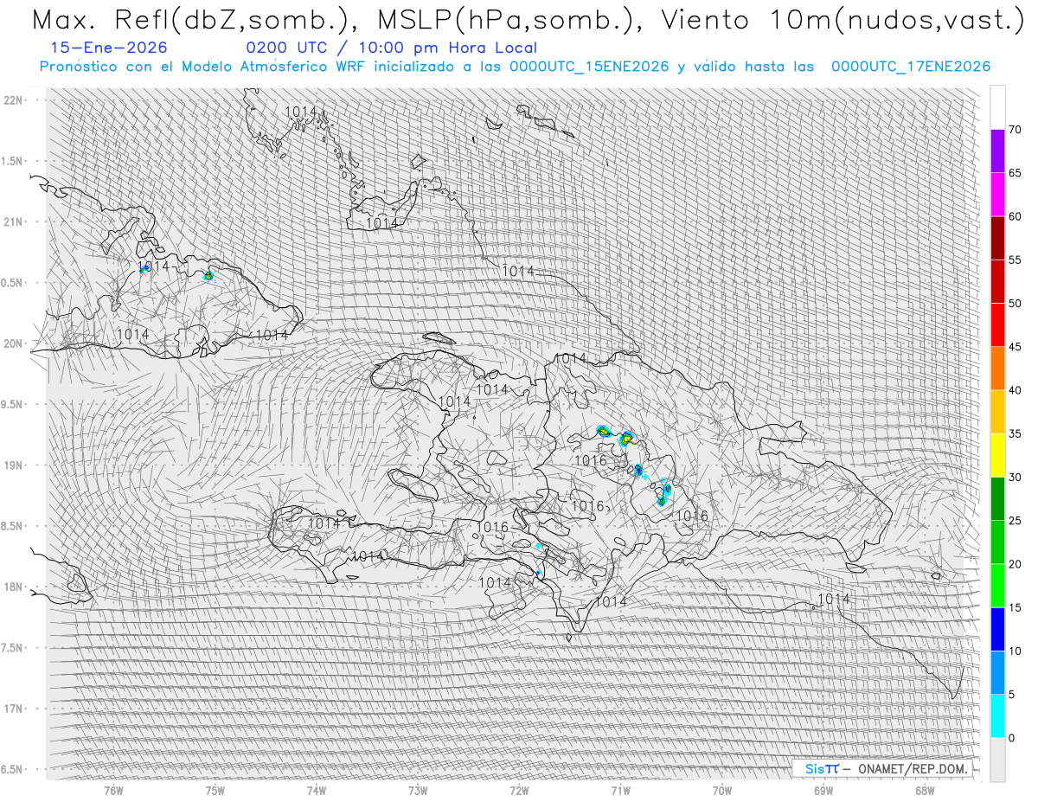
Task: Click the '19N' latitude label
Action: 15,465
